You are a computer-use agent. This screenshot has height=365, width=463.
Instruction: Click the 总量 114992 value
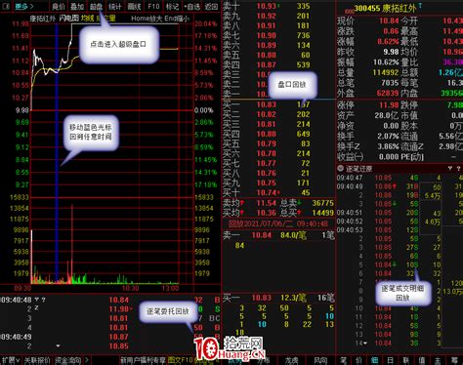tap(386, 72)
